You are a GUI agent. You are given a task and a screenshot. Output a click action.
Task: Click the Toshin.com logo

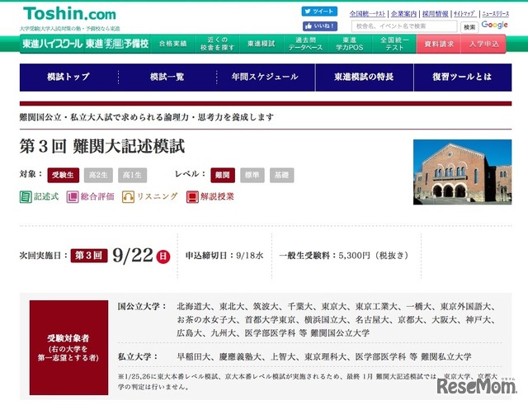coord(69,14)
